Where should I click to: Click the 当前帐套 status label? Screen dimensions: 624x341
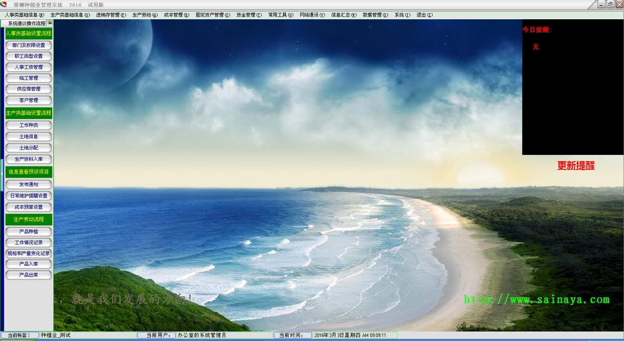pyautogui.click(x=20, y=335)
